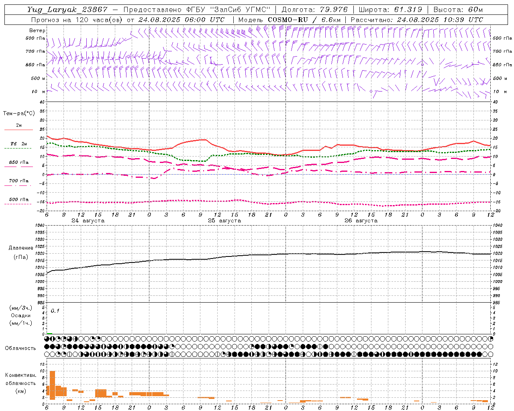This screenshot has width=514, height=411.
Task: Click the (мм/1ч.) unit label
Action: click(x=20, y=323)
